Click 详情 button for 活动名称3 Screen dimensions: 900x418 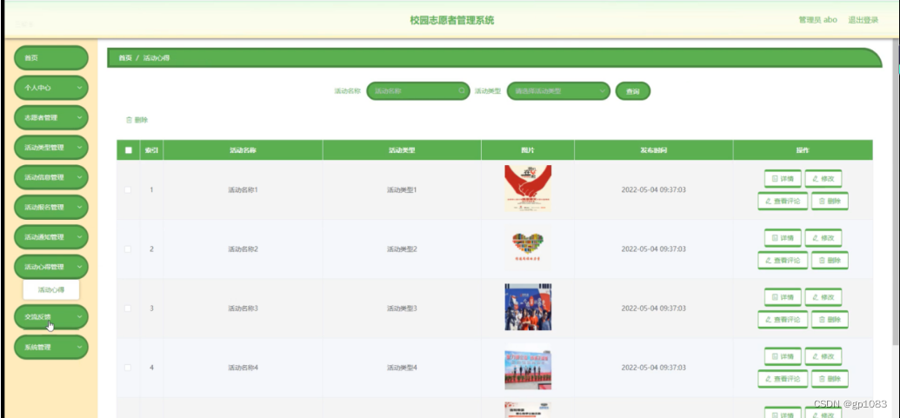783,297
